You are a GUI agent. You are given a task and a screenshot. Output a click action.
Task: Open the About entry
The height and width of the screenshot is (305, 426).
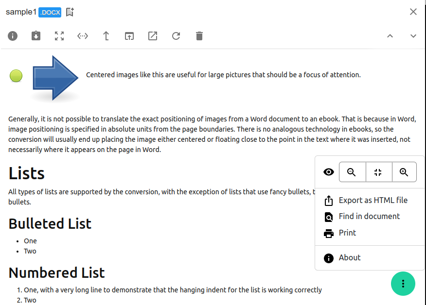[349, 257]
